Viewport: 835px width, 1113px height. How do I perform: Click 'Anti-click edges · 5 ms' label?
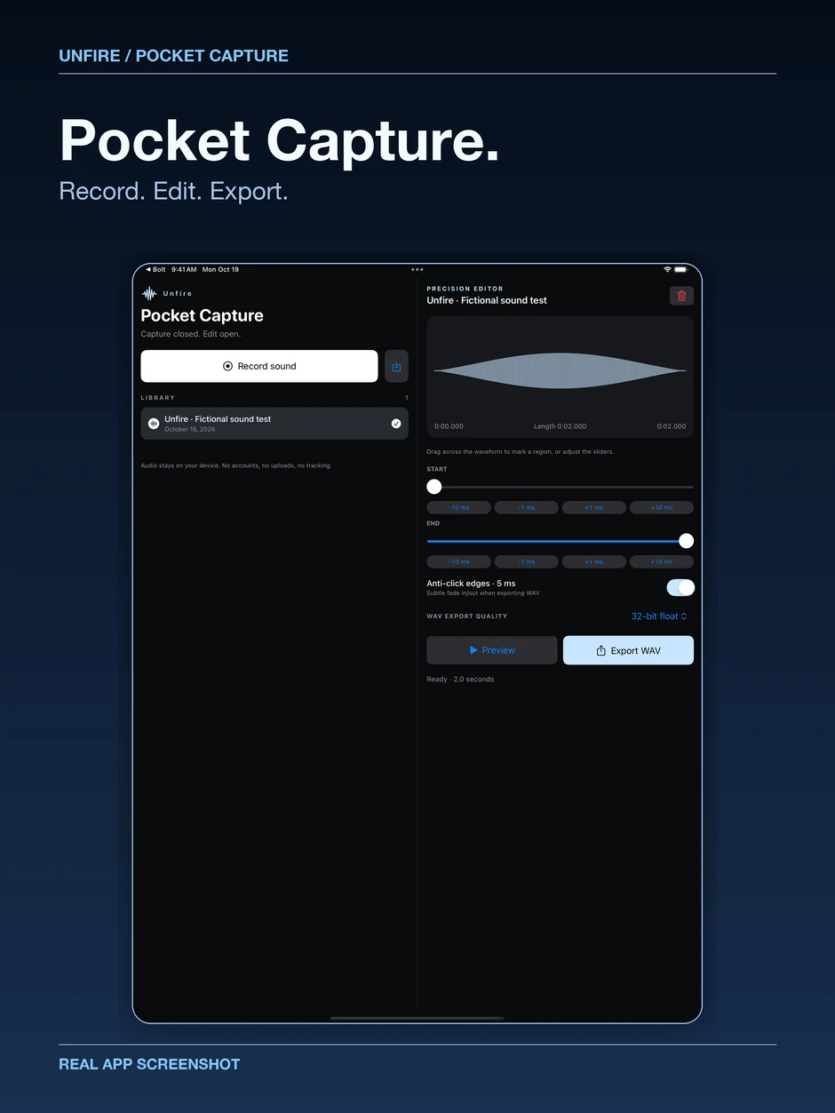pos(471,584)
